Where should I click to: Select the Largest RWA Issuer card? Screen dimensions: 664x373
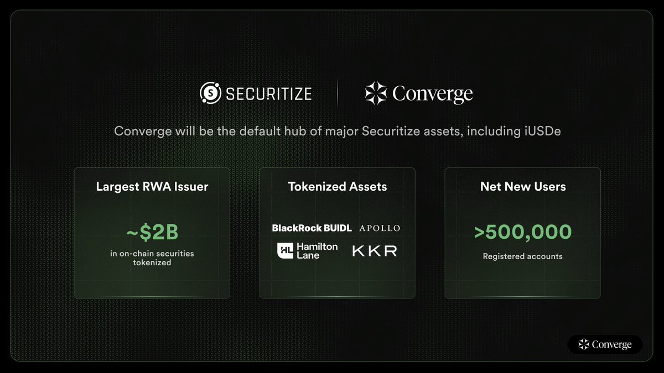(152, 233)
